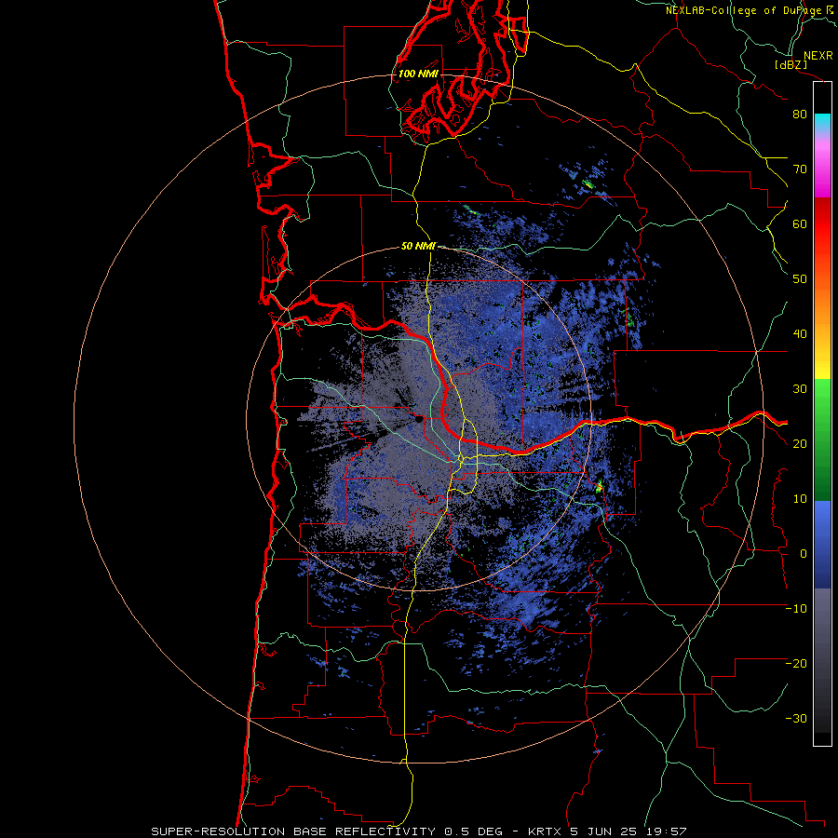Click the '100 NMI' range ring label
Image resolution: width=838 pixels, height=838 pixels.
(418, 74)
